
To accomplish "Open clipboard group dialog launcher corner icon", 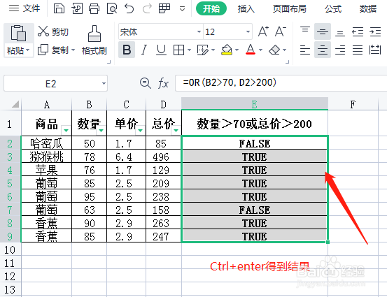I will [x=108, y=62].
